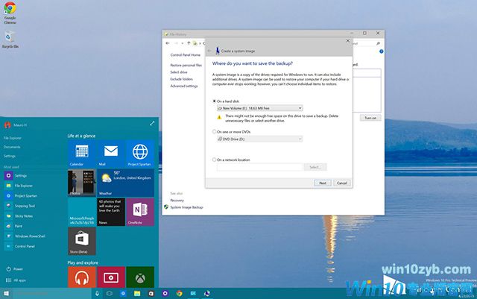
Task: Show All apps in Start menu
Action: (16, 280)
